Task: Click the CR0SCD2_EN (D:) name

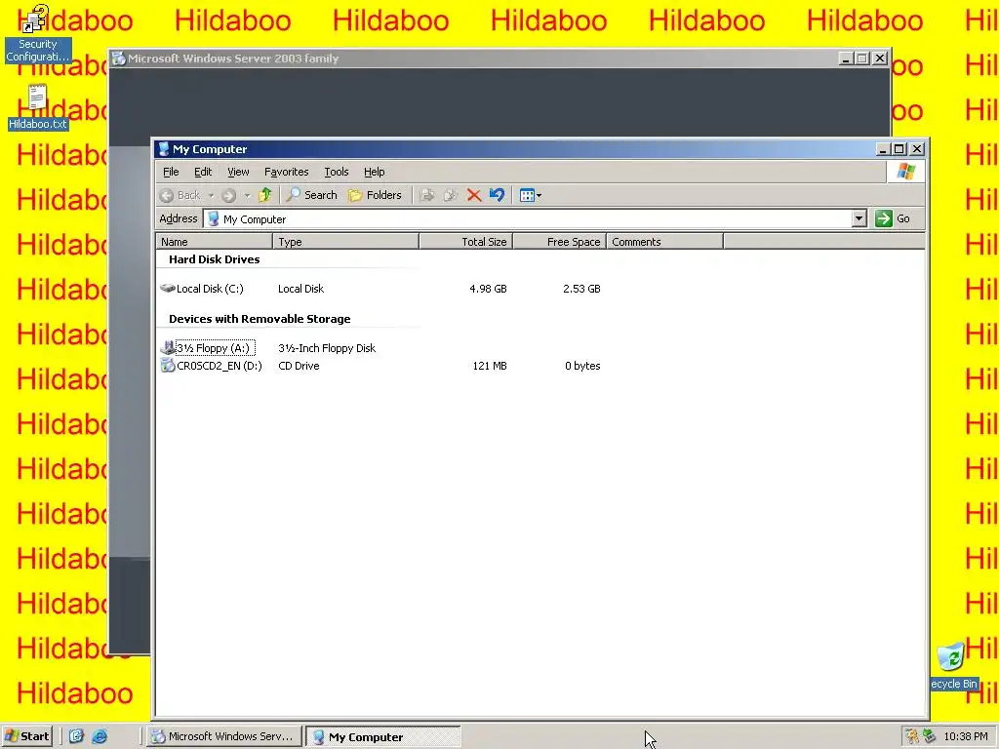Action: click(x=220, y=366)
